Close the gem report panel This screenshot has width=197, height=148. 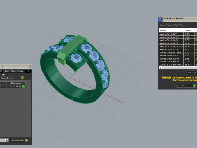tap(30, 66)
